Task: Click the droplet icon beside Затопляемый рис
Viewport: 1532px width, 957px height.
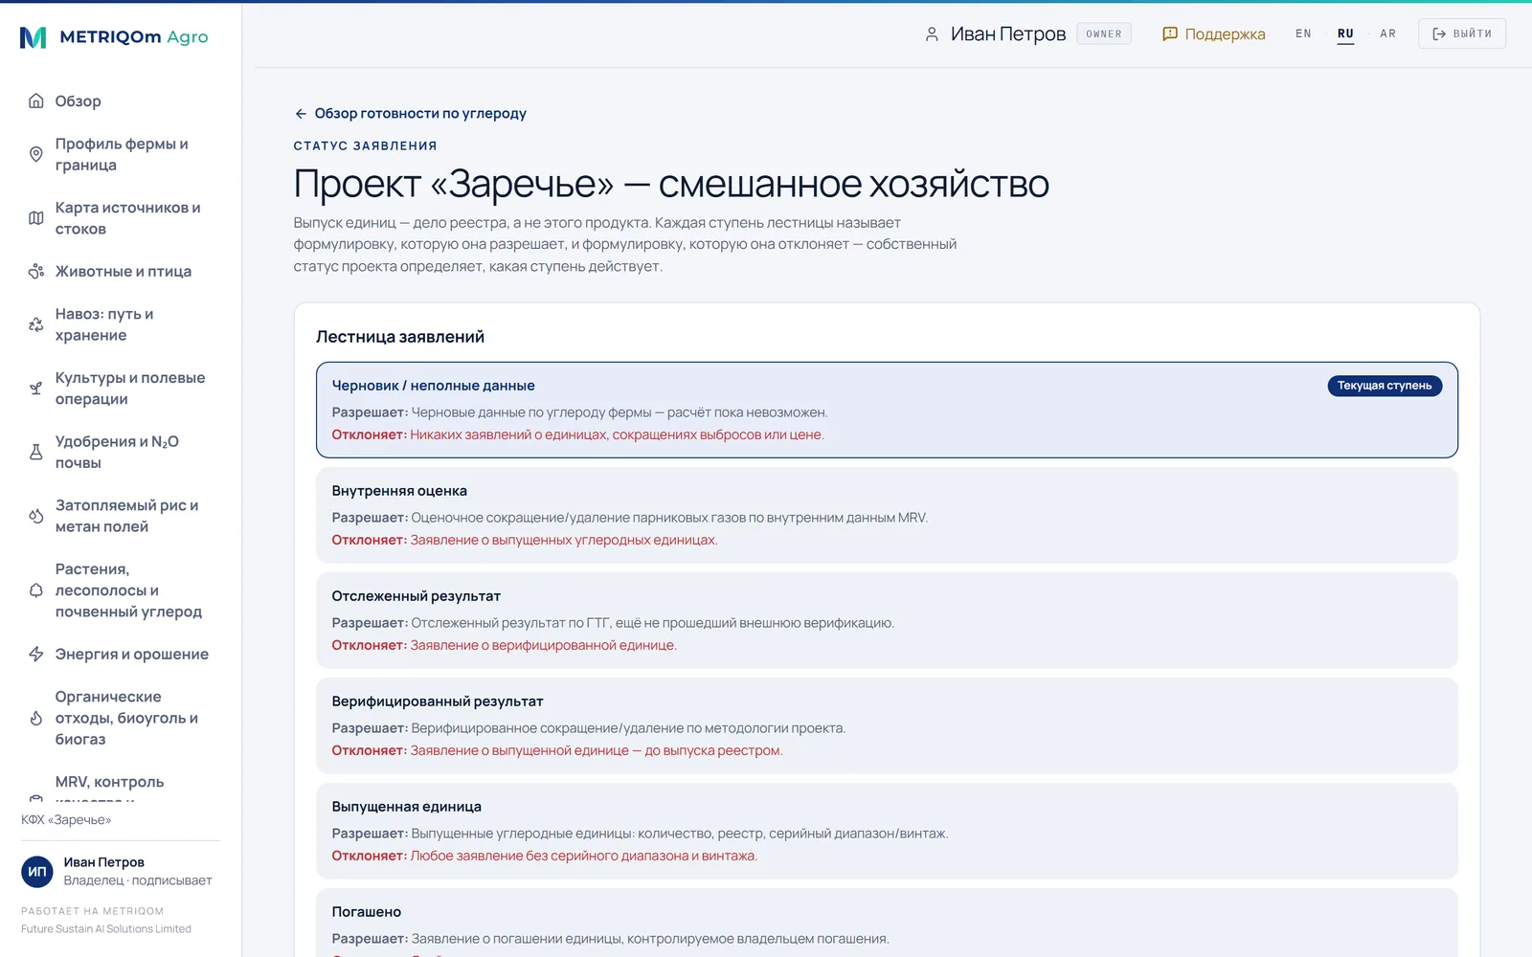Action: click(36, 516)
